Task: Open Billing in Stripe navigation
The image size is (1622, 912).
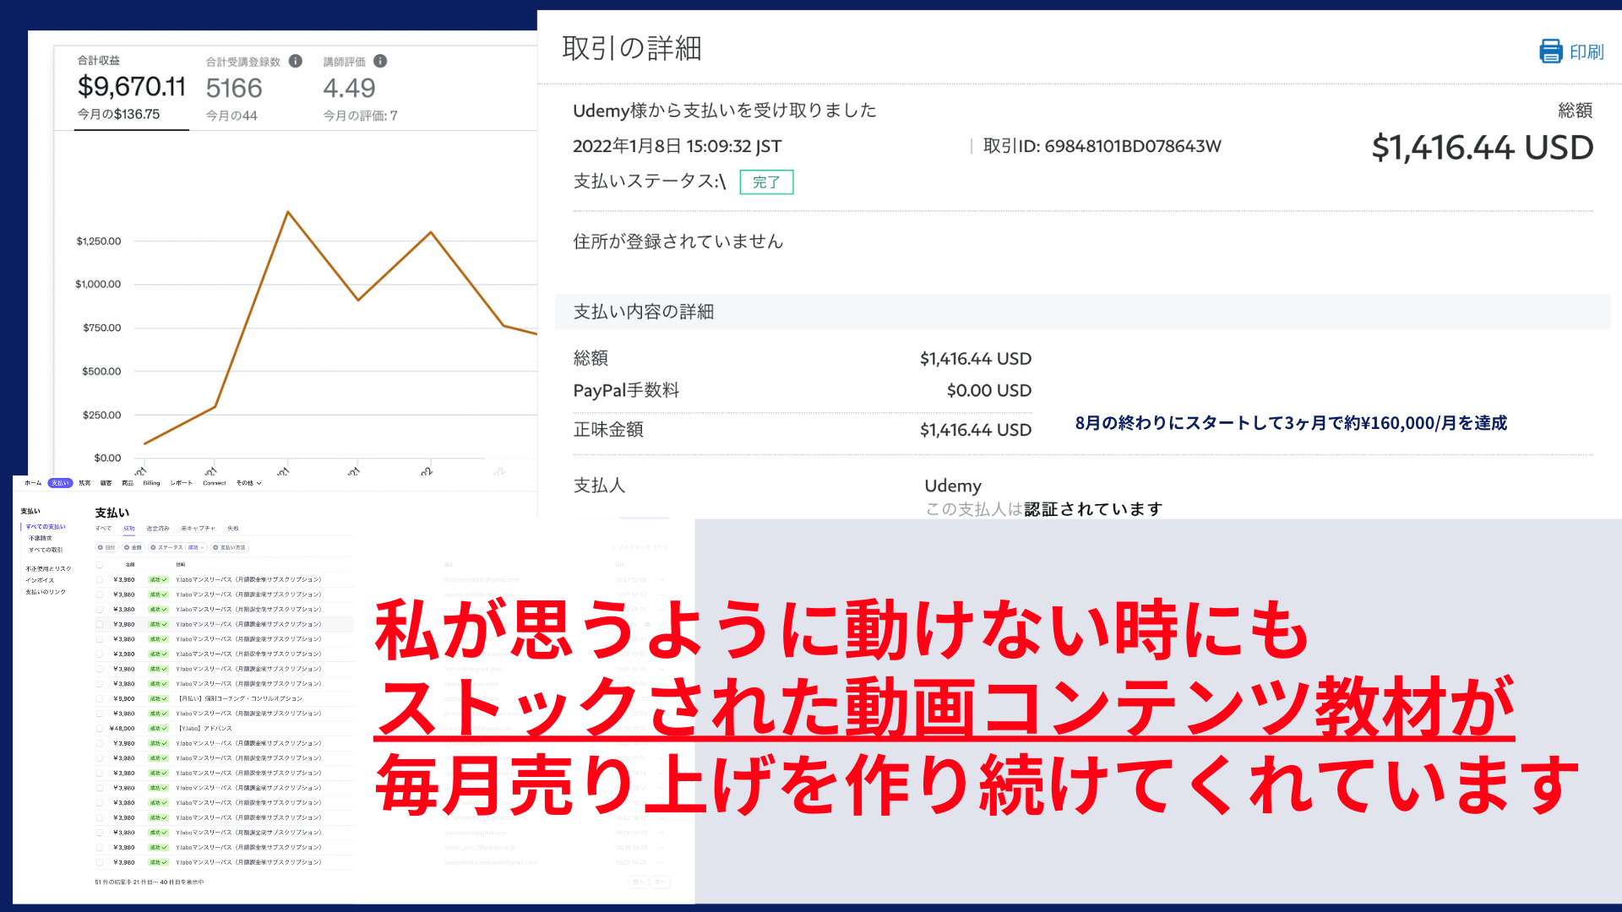Action: (151, 483)
